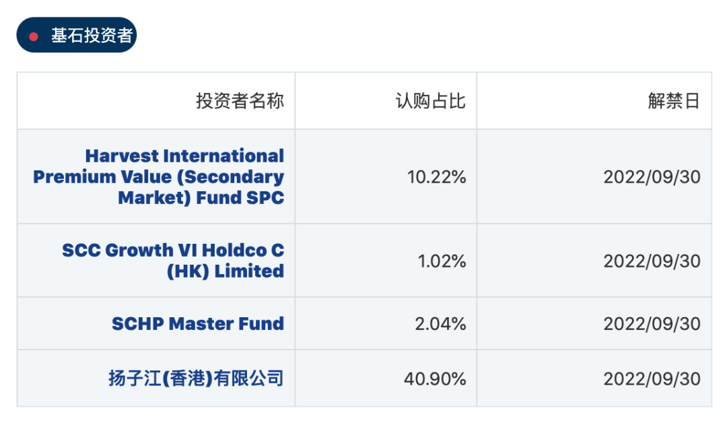The image size is (727, 423).
Task: Click 'Market) Fund SPC' line of Harvest link
Action: click(201, 198)
